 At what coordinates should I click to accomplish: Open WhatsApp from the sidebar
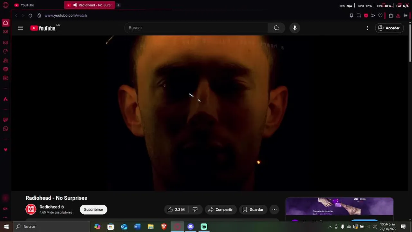tap(5, 129)
